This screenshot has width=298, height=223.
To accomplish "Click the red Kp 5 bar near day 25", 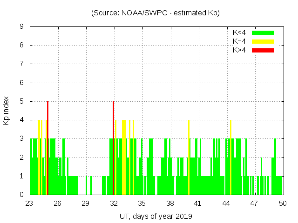I will (47, 149).
